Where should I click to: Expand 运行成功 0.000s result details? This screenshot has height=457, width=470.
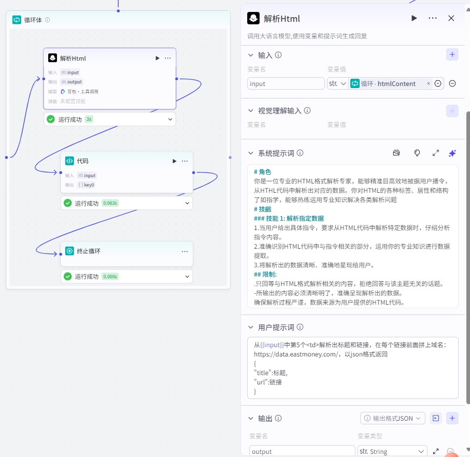pyautogui.click(x=188, y=277)
